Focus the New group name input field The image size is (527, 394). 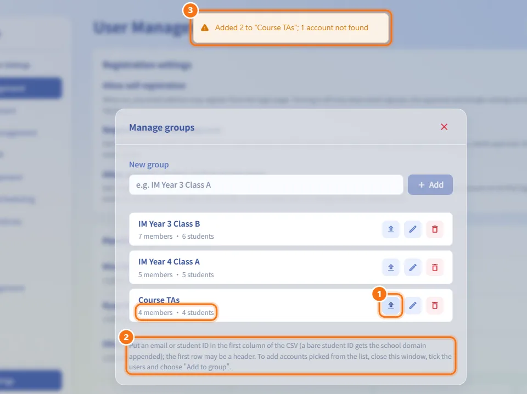click(x=266, y=185)
